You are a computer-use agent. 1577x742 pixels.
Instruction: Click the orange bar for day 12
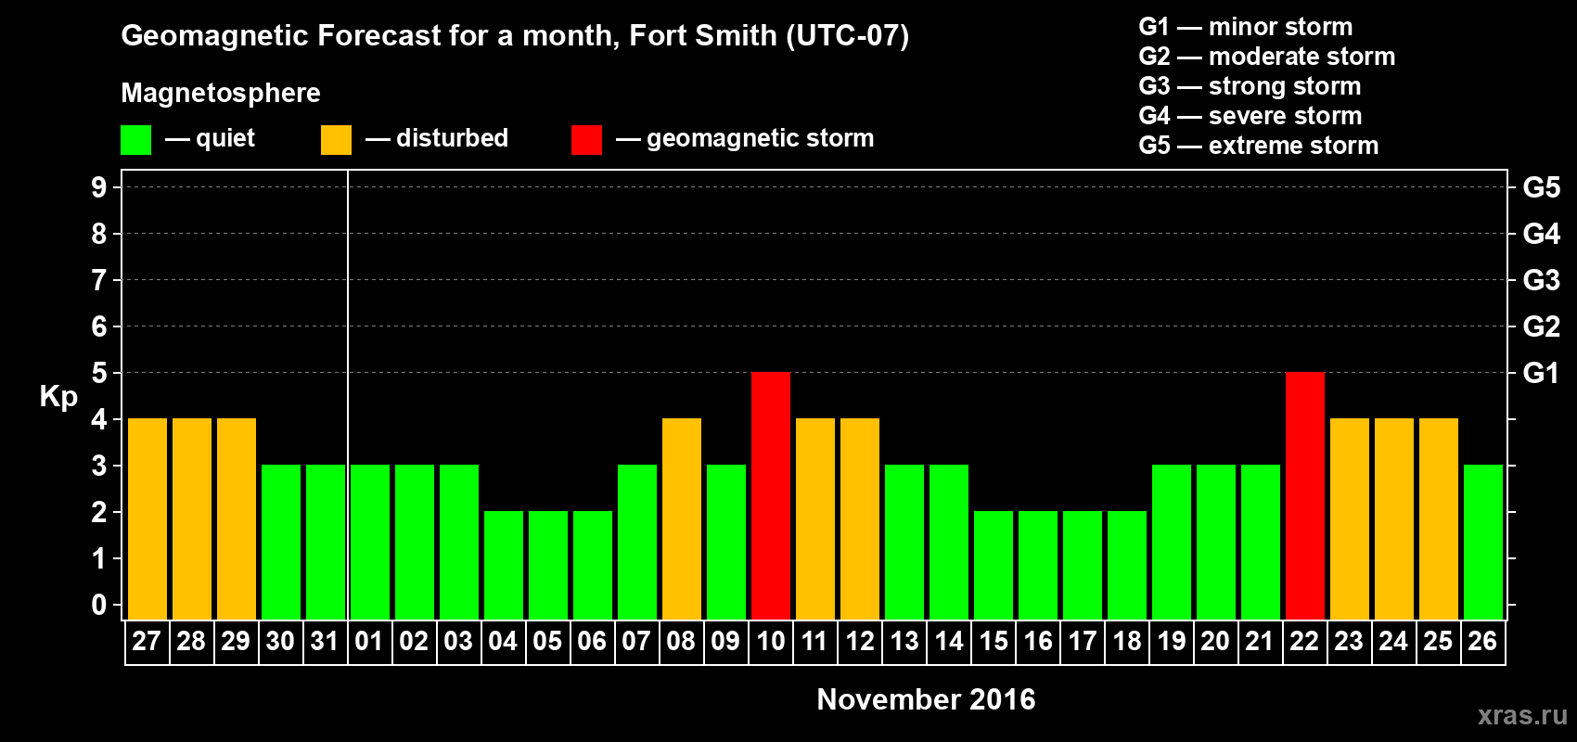point(860,519)
